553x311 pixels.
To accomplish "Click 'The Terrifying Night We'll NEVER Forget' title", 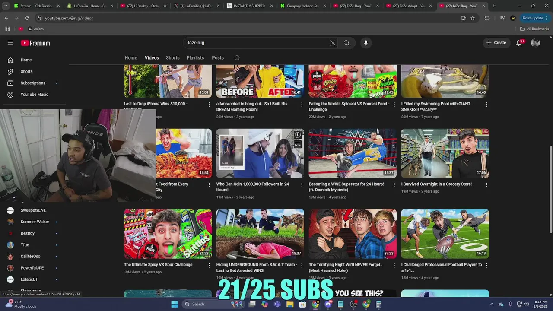I will (x=346, y=267).
